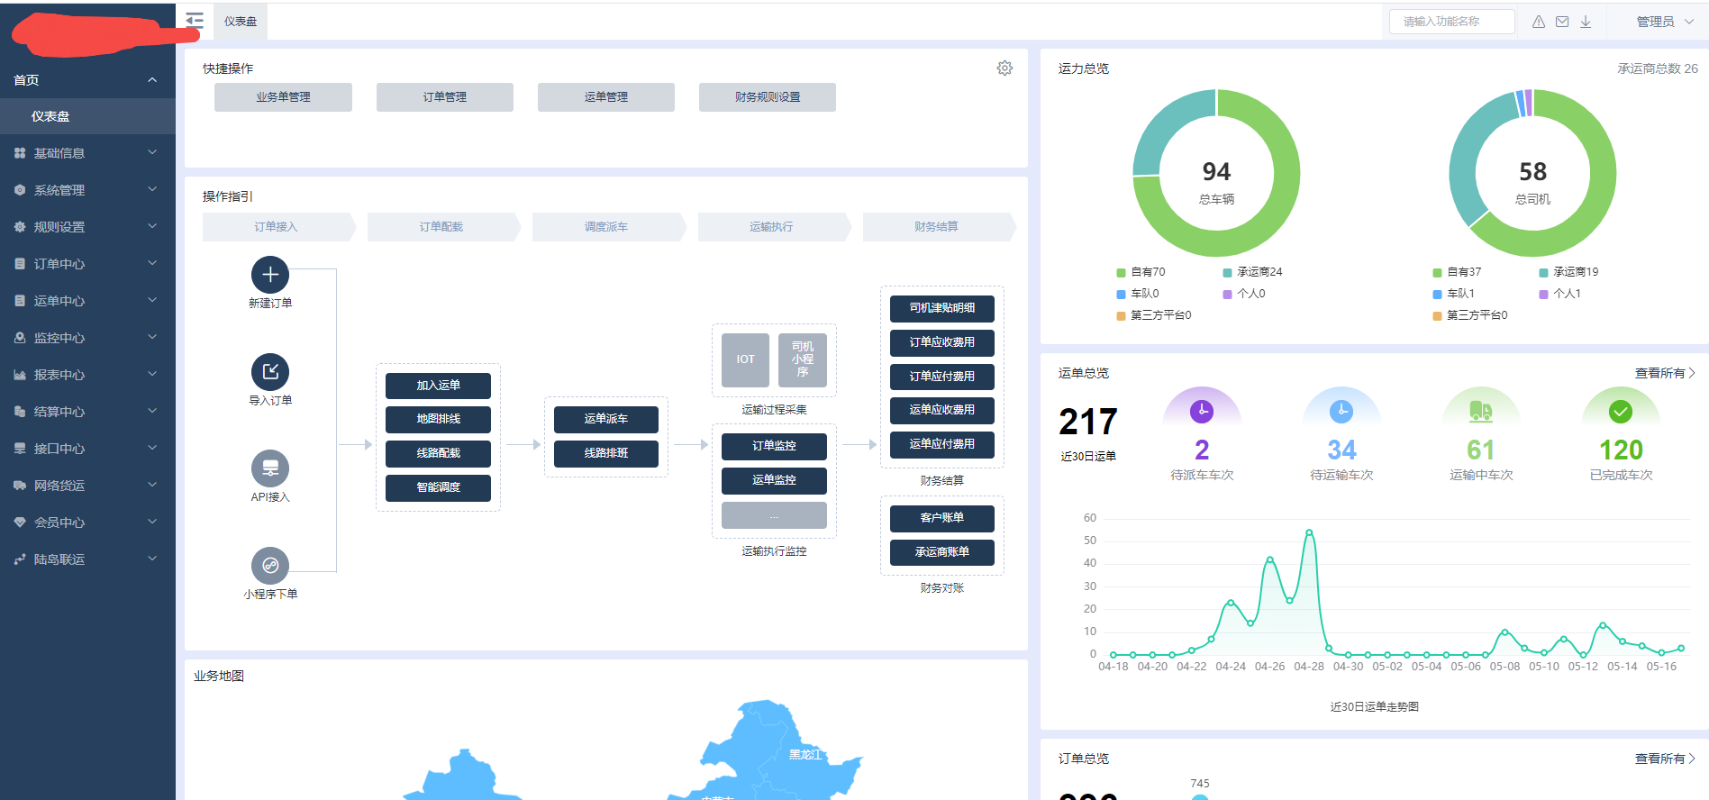Click the 小程序下单 link circle icon
The image size is (1709, 800).
pyautogui.click(x=270, y=566)
